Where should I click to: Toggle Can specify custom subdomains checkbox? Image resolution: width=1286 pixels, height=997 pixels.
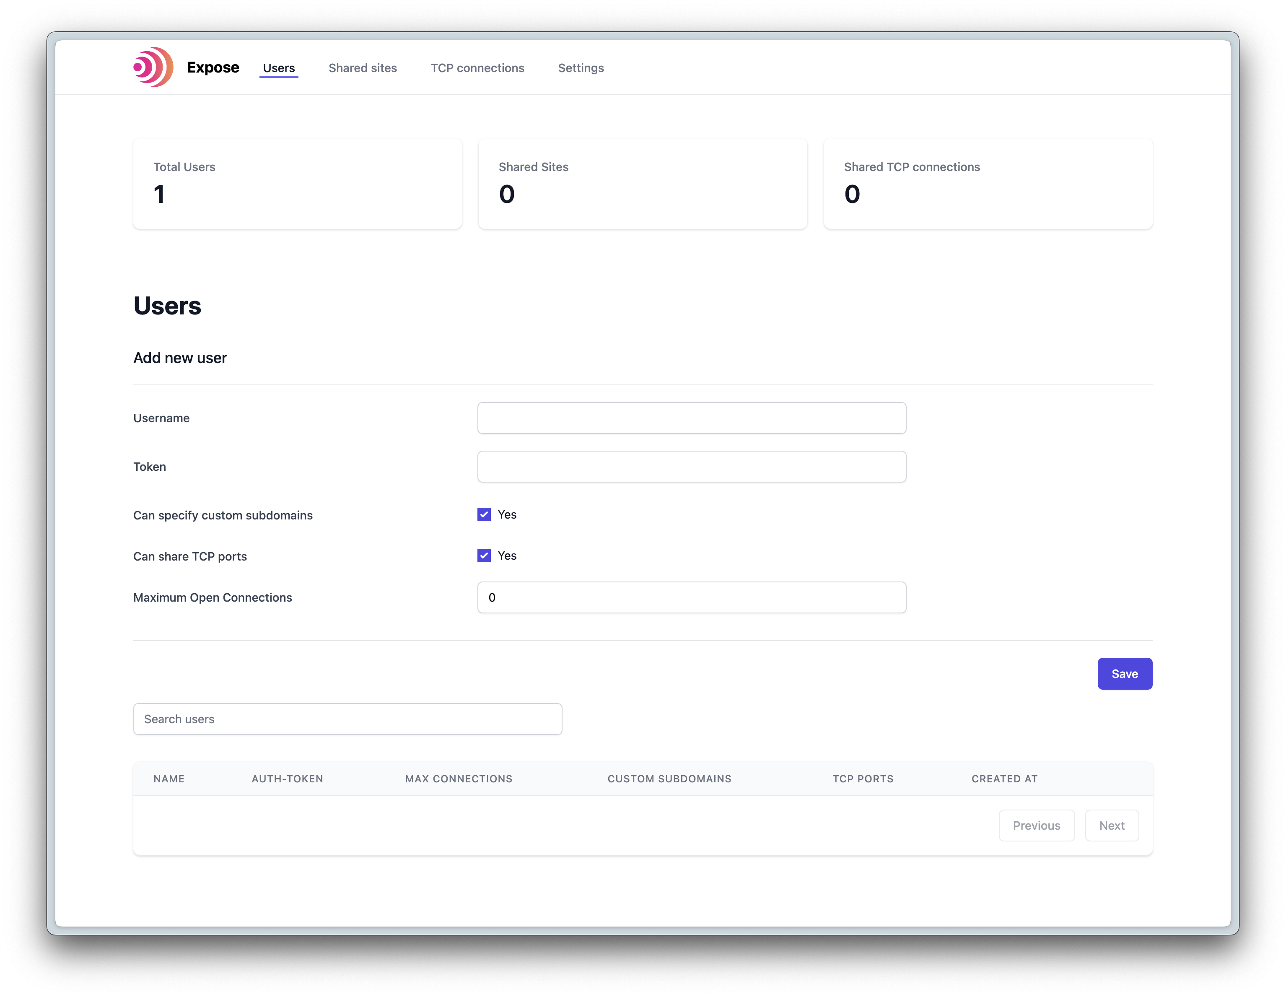click(x=483, y=514)
